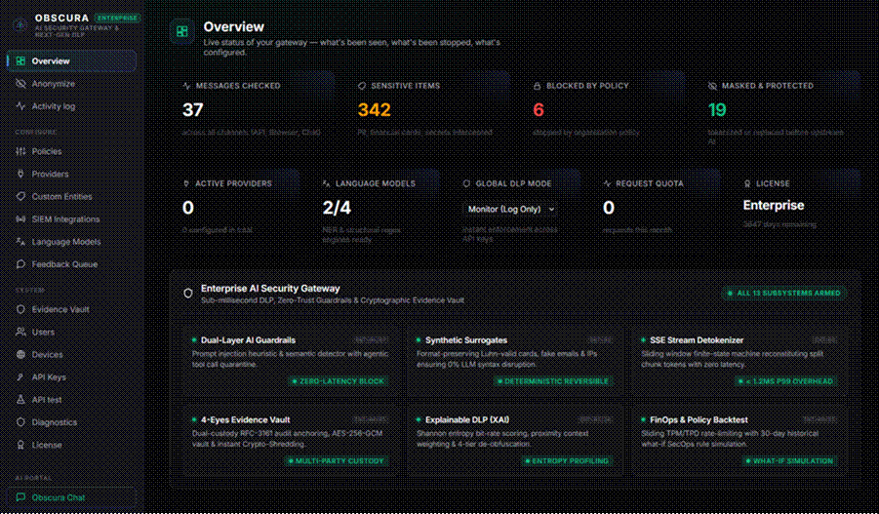Click the Blocked by Policy value 6

pos(539,110)
